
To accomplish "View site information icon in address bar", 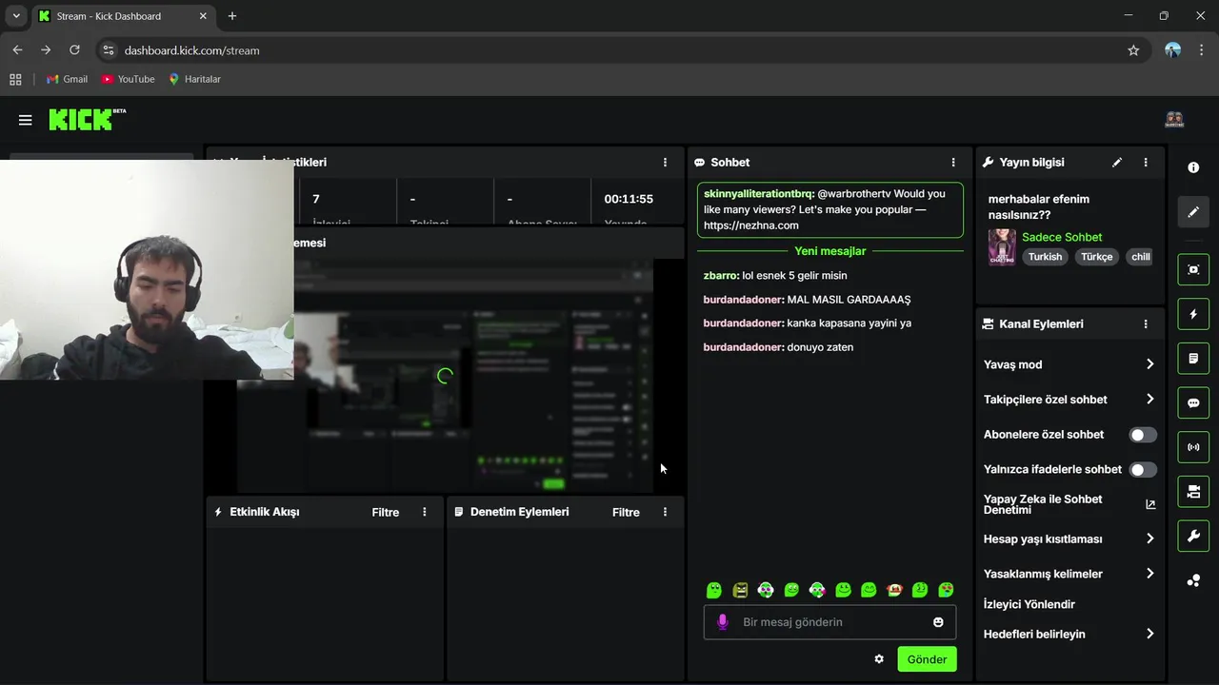I will [x=108, y=50].
